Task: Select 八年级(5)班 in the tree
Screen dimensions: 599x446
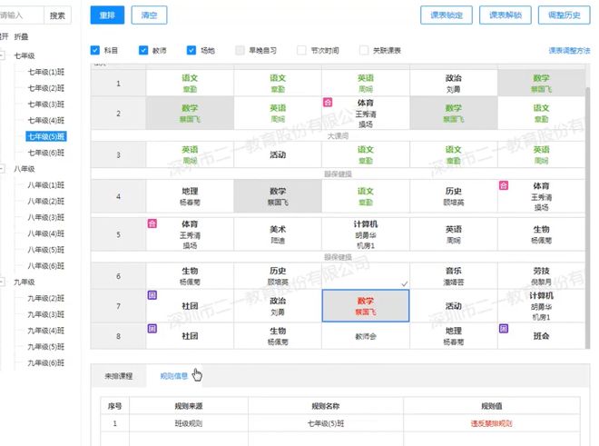Action: coord(46,250)
